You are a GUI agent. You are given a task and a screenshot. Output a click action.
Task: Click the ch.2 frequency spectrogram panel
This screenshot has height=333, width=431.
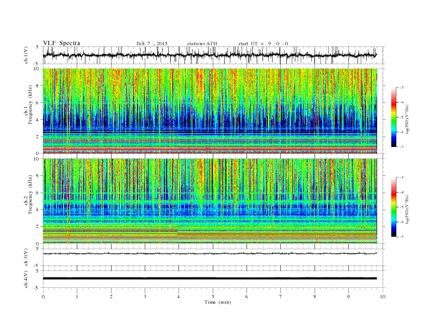tap(210, 201)
